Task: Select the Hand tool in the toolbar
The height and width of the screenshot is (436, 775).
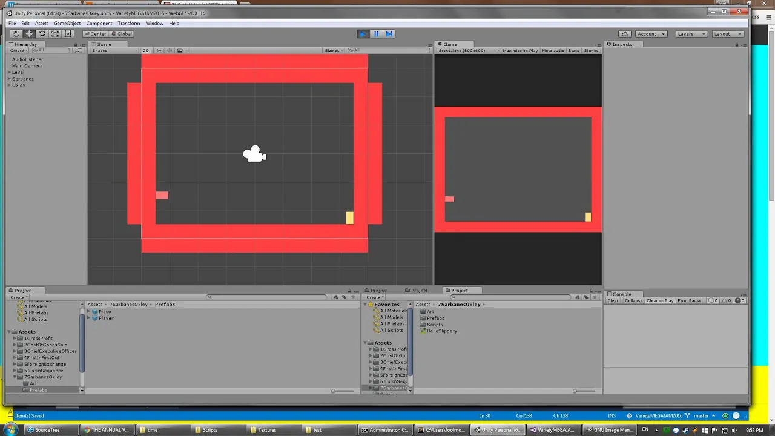Action: point(16,34)
